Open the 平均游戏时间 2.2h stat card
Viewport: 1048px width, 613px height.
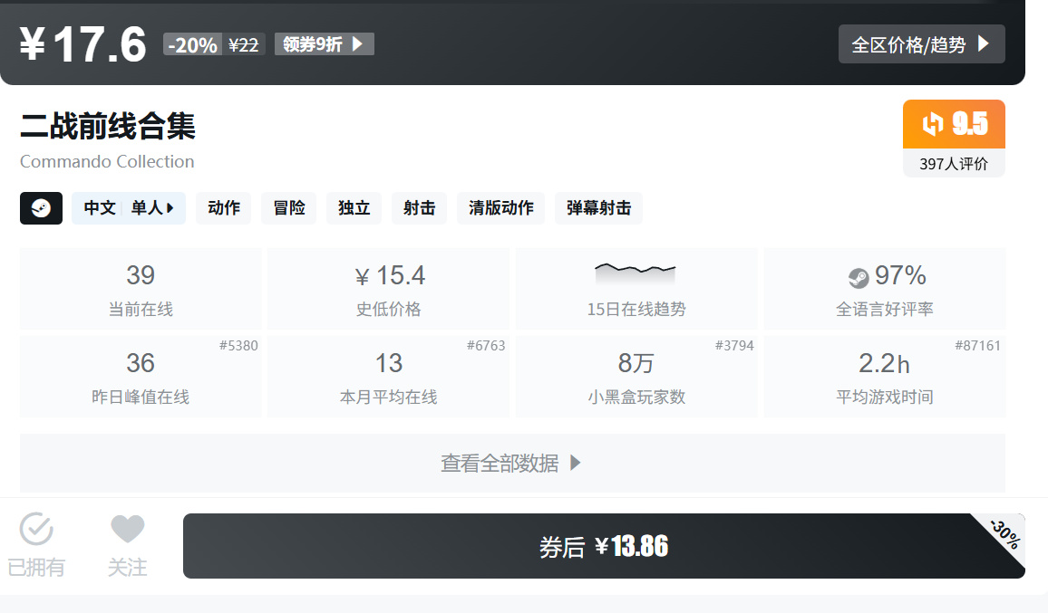click(x=884, y=377)
